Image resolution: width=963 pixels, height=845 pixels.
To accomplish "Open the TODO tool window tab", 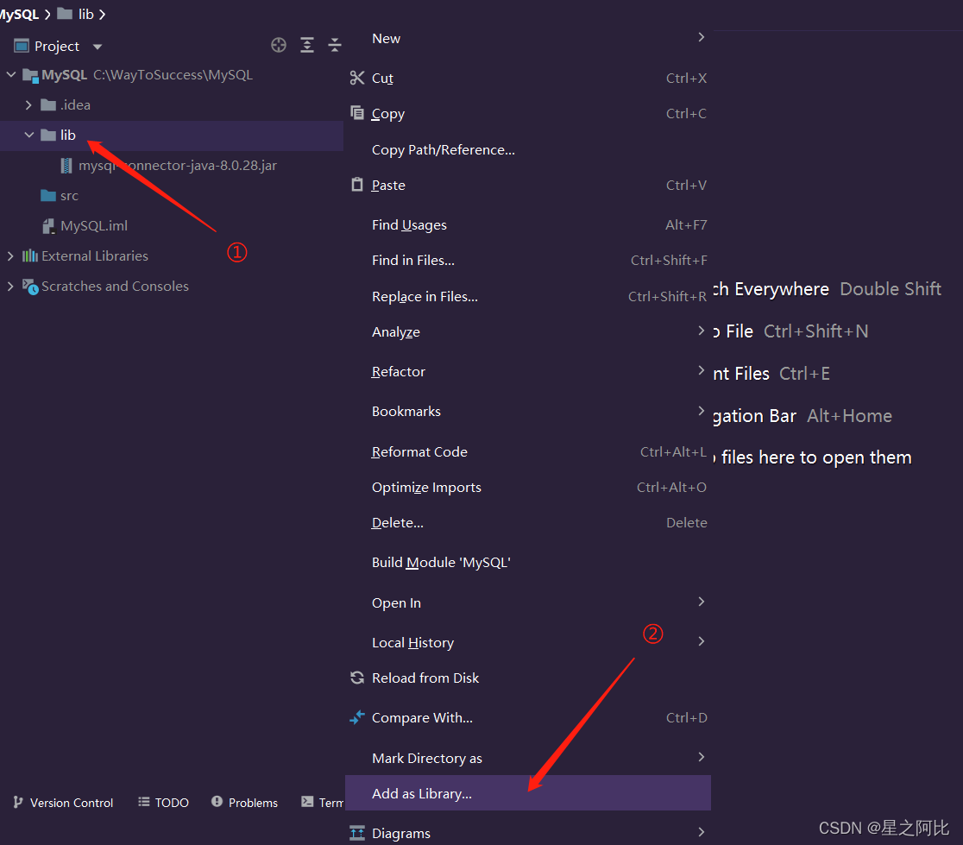I will [x=163, y=803].
